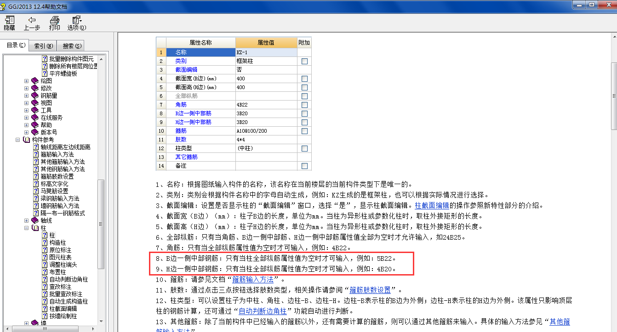The image size is (617, 332).
Task: Go back with the 上一步 toolbar icon
Action: click(32, 23)
